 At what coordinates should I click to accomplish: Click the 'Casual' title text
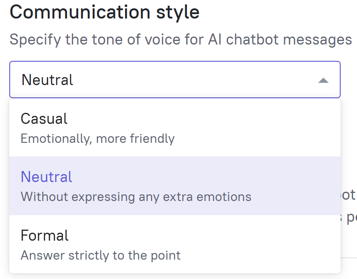coord(44,119)
